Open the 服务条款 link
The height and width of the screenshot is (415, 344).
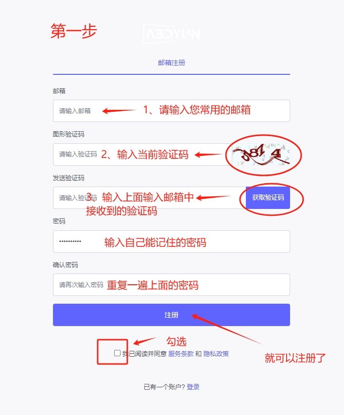(x=181, y=354)
